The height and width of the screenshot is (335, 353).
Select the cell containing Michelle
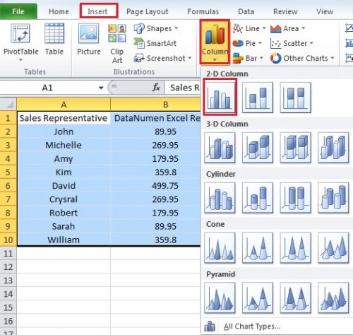[x=64, y=145]
